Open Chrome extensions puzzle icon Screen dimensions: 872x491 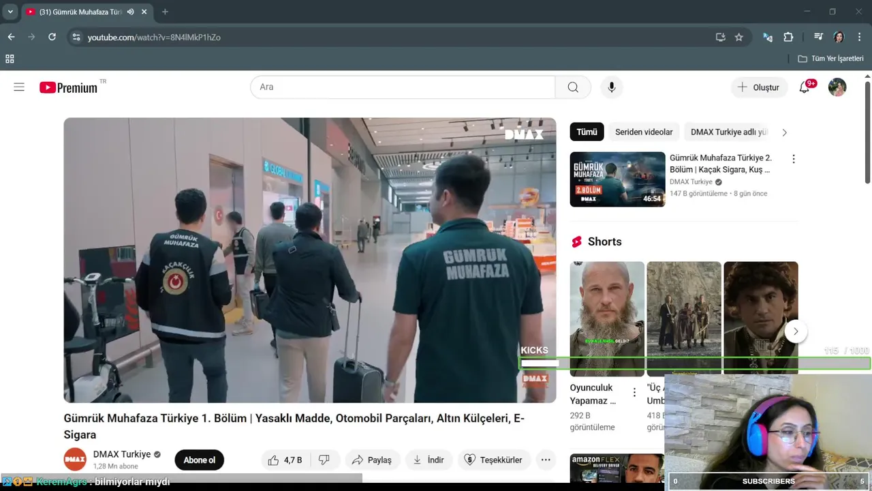click(x=788, y=38)
